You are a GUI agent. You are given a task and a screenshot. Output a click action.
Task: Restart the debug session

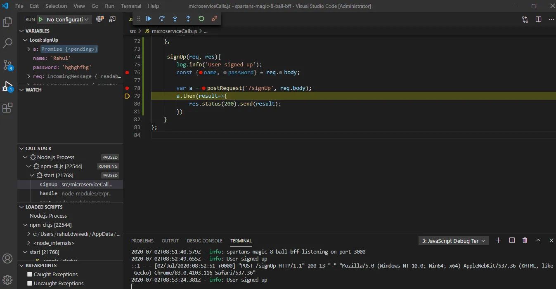click(201, 19)
